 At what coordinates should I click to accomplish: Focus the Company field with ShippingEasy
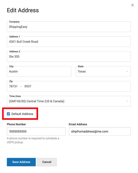[69, 27]
